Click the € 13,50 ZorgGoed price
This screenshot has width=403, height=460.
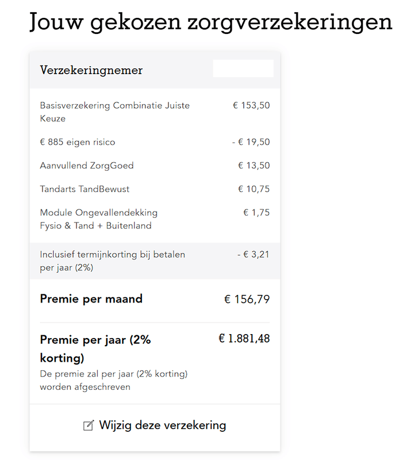tap(254, 166)
